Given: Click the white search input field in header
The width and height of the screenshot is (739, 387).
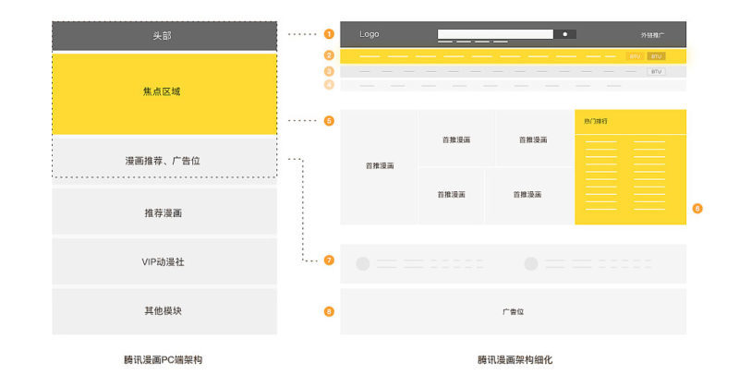Looking at the screenshot, I should [x=495, y=34].
